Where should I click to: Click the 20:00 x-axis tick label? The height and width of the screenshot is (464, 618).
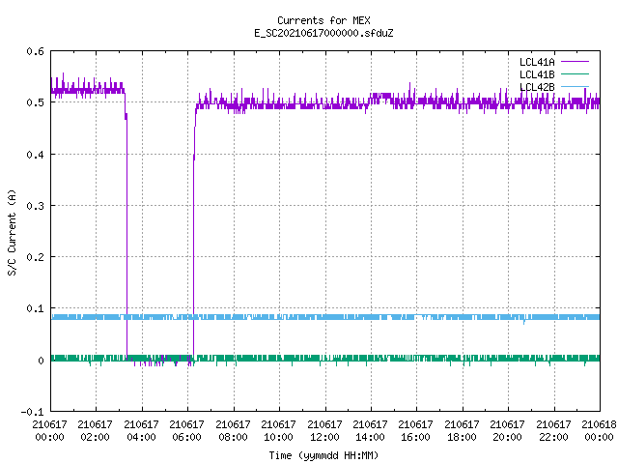click(507, 437)
